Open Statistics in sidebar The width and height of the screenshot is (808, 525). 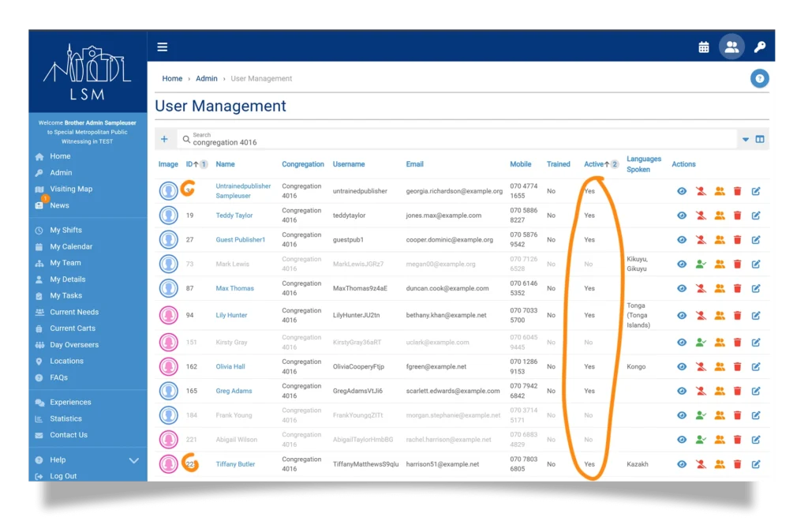pyautogui.click(x=65, y=418)
